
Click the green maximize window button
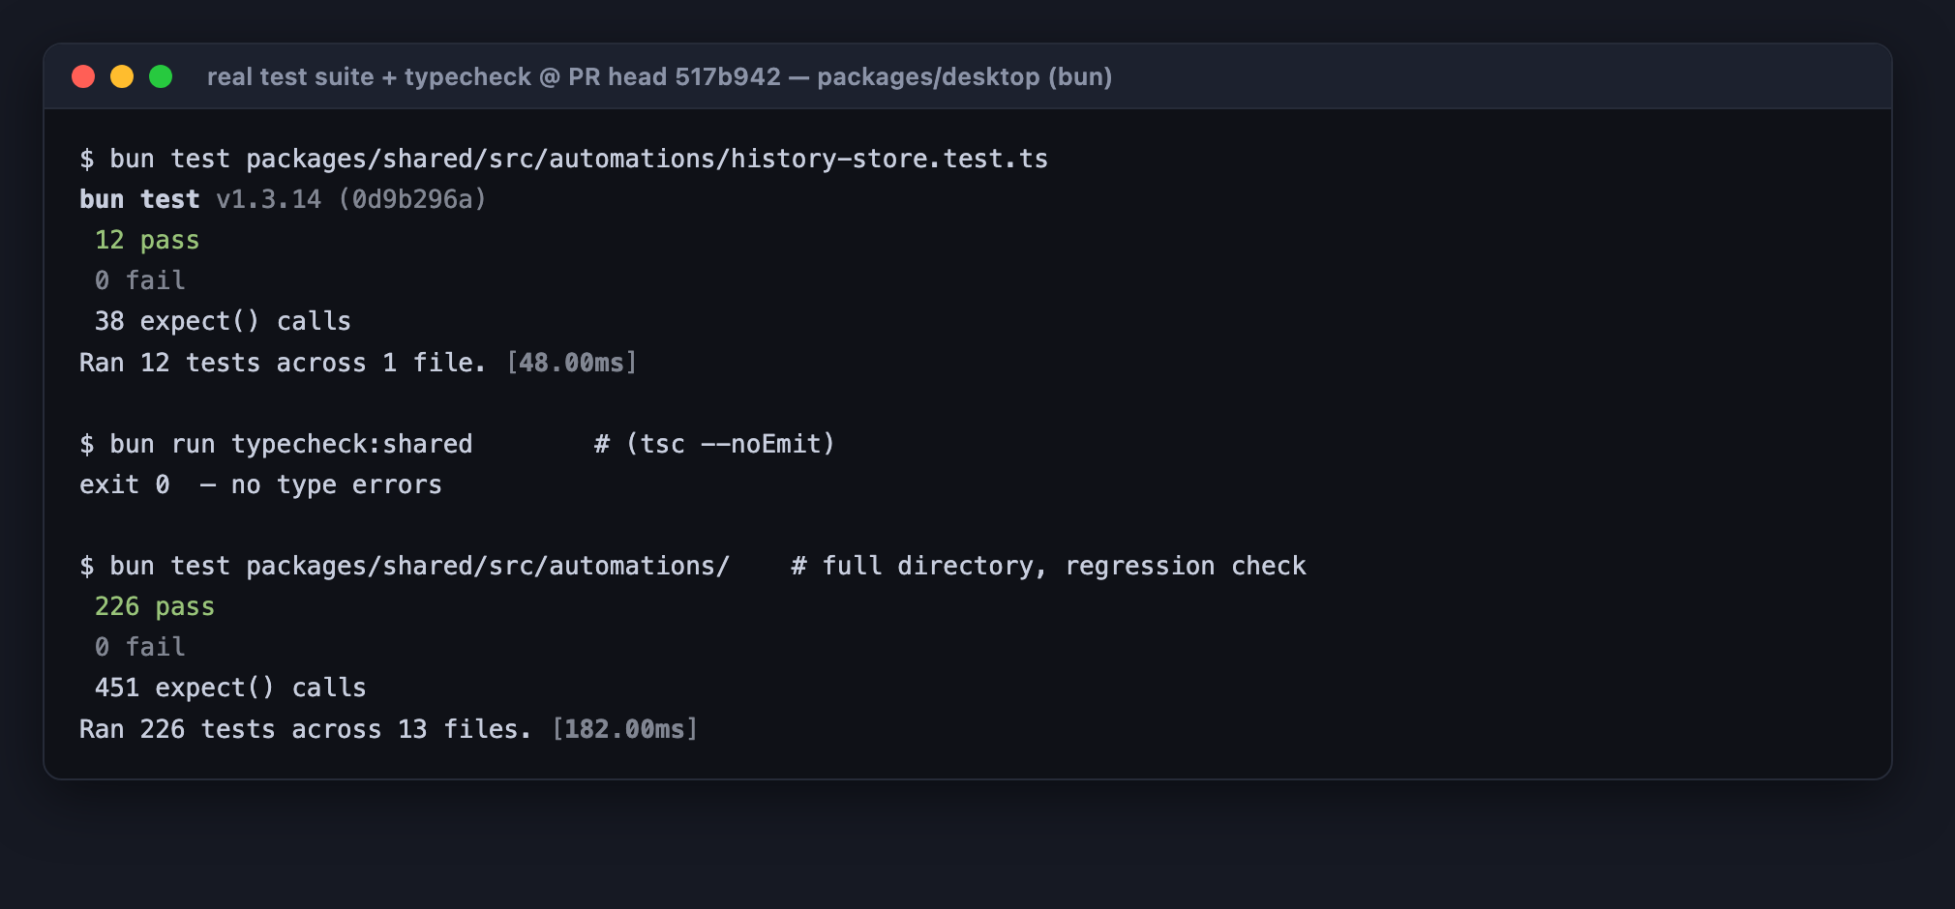[x=161, y=76]
